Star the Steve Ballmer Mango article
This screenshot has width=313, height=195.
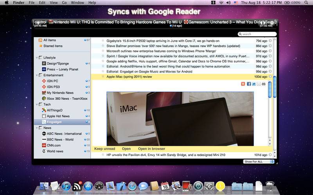103,46
